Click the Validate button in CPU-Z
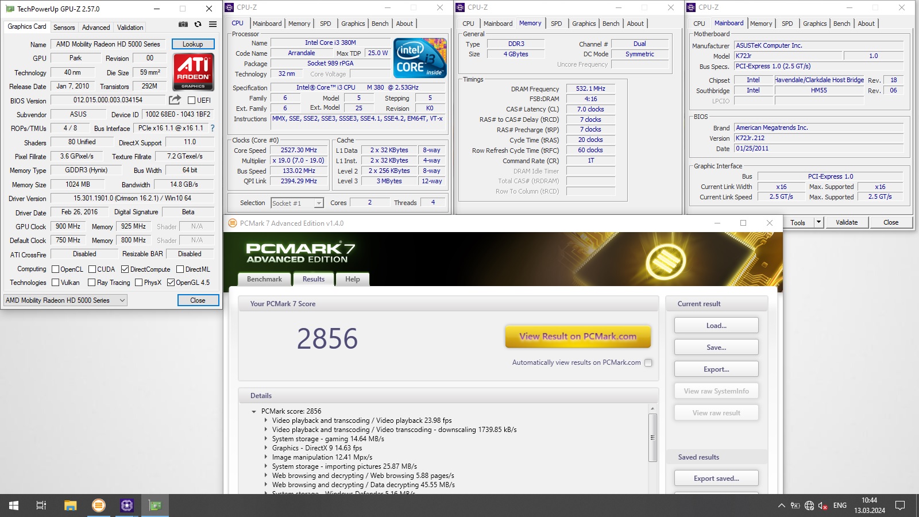This screenshot has height=517, width=919. point(847,222)
